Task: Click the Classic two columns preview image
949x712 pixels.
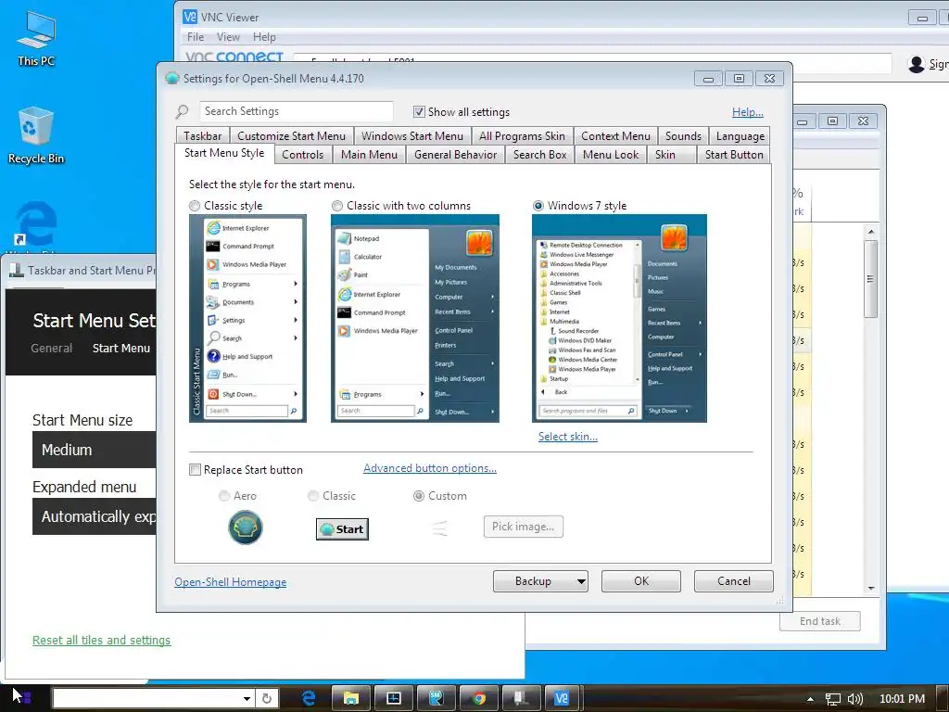Action: point(415,319)
